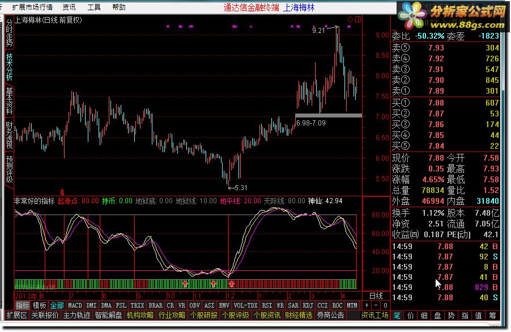Click the 0 reset button beside zoom
The height and width of the screenshot is (332, 511).
click(x=385, y=305)
